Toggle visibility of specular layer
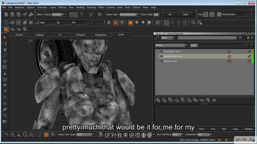 click(x=161, y=61)
